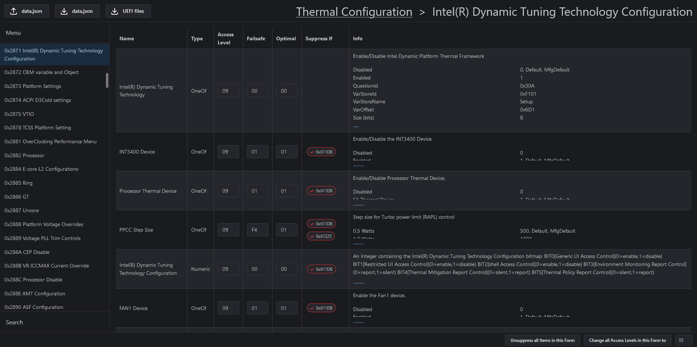
Task: Download UEFI files via the toolbar icon
Action: point(128,11)
